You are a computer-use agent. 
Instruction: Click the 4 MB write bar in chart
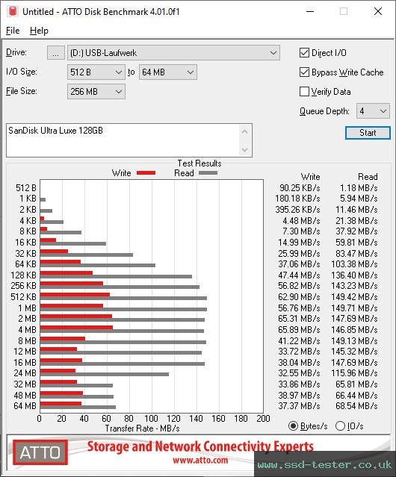tap(76, 328)
